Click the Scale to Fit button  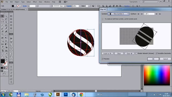point(107,53)
